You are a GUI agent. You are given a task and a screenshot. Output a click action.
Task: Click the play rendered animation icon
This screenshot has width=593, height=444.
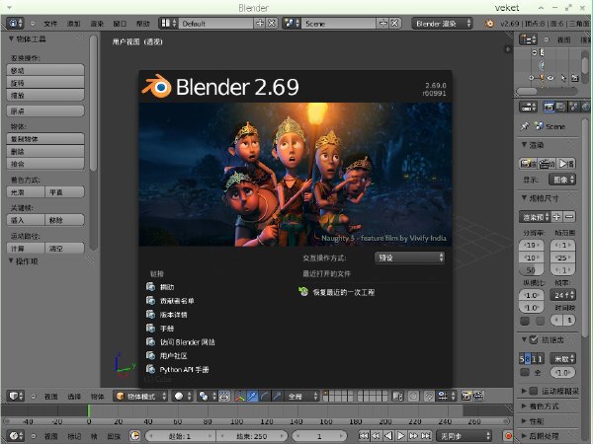(566, 164)
